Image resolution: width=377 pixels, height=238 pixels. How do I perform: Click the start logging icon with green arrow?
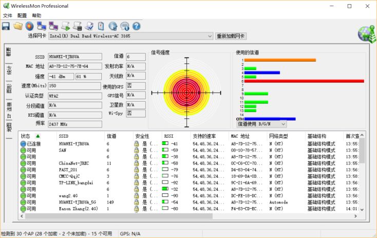[65, 26]
